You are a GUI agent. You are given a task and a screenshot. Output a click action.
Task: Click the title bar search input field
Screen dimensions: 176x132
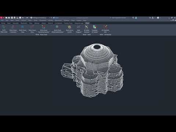[118, 18]
